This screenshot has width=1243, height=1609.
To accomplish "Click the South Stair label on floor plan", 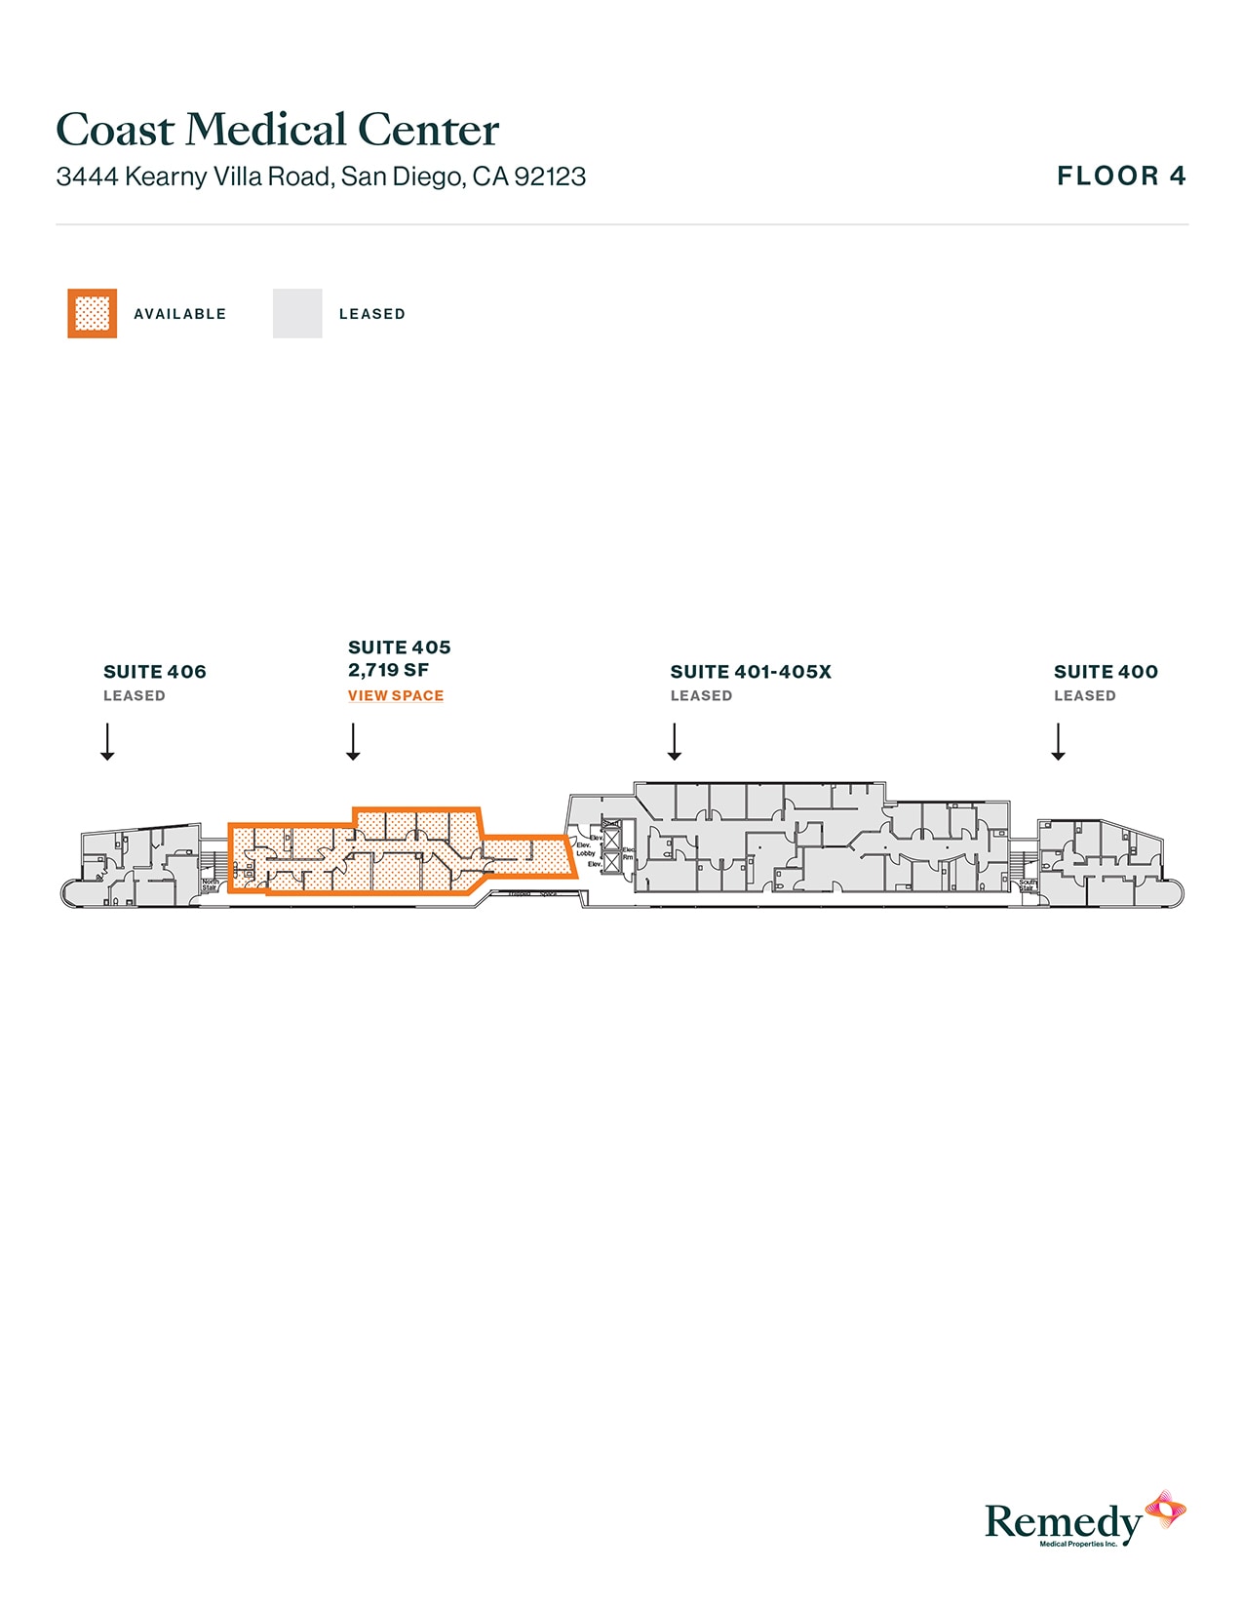I will point(1028,884).
